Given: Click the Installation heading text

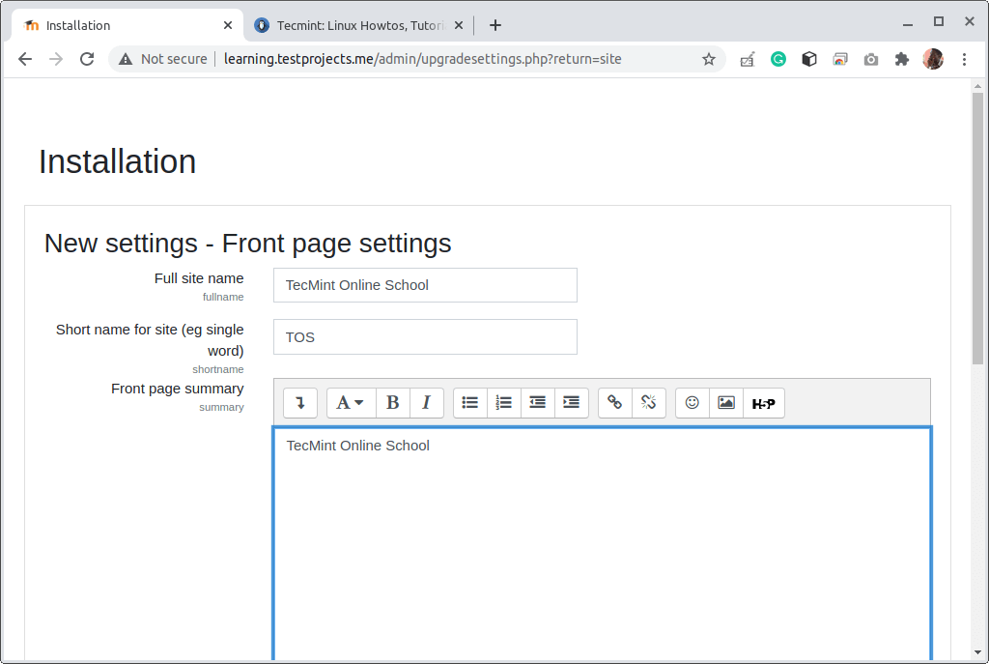Looking at the screenshot, I should (x=117, y=161).
